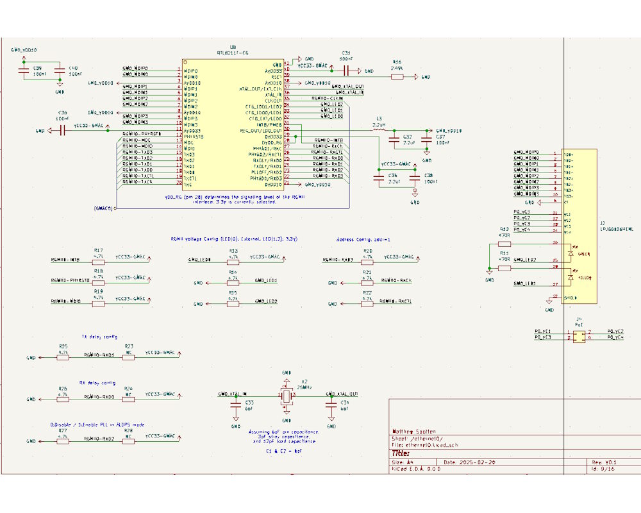This screenshot has height=513, width=641.
Task: Select capacitor C36 100nF symbol
Action: 63,130
